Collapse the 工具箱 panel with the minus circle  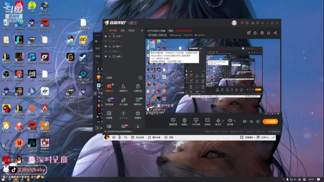coord(140,78)
